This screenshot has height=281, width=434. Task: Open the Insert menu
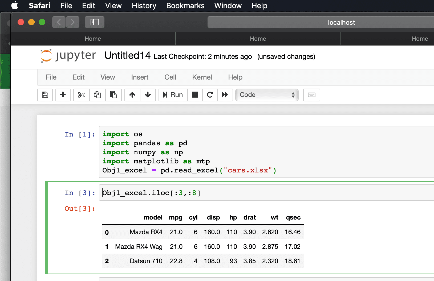[140, 77]
